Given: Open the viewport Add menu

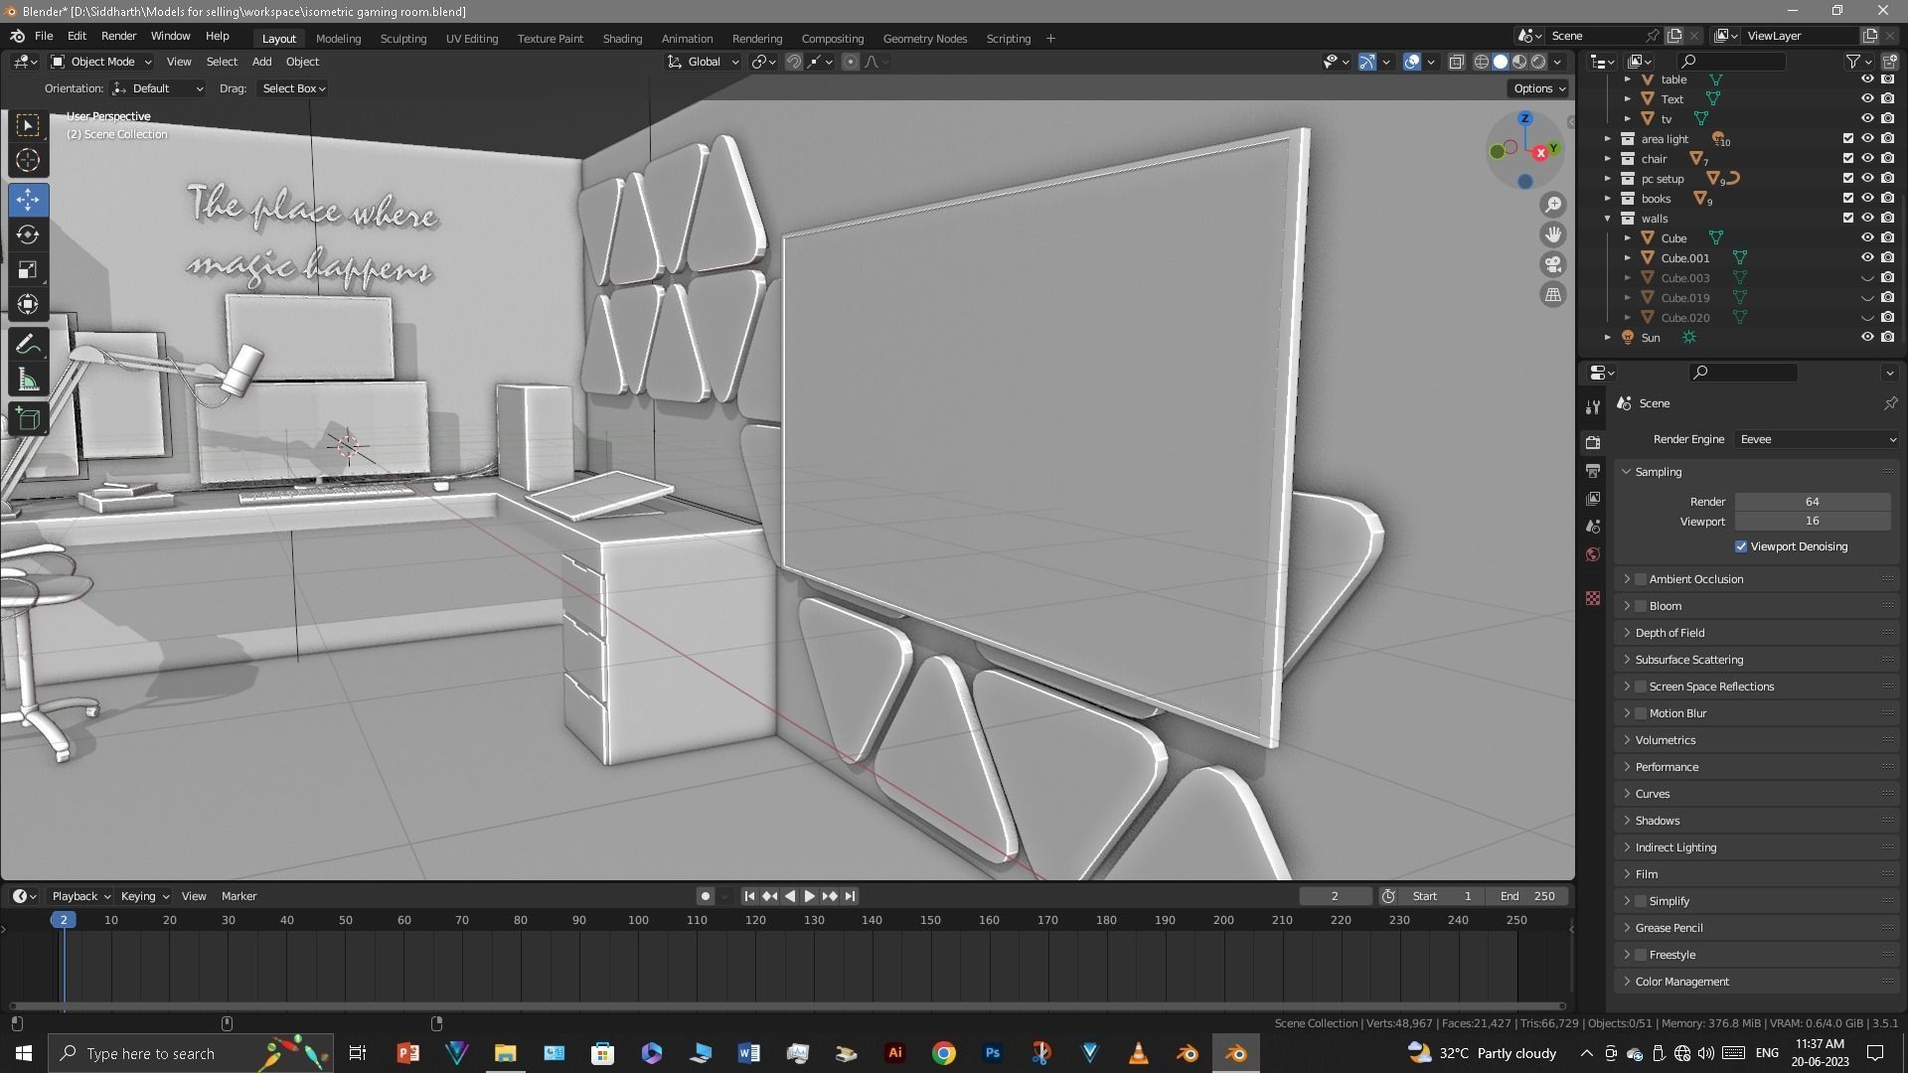Looking at the screenshot, I should tap(261, 62).
